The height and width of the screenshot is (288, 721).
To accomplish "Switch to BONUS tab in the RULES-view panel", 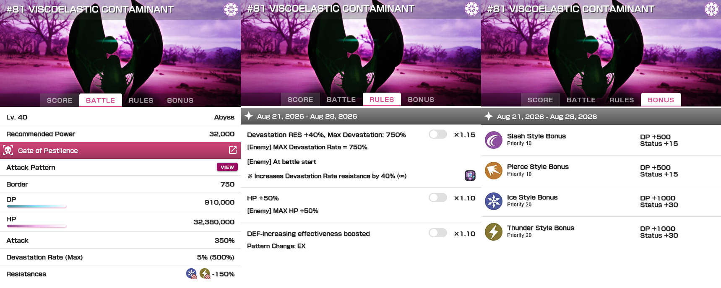I will pyautogui.click(x=421, y=99).
